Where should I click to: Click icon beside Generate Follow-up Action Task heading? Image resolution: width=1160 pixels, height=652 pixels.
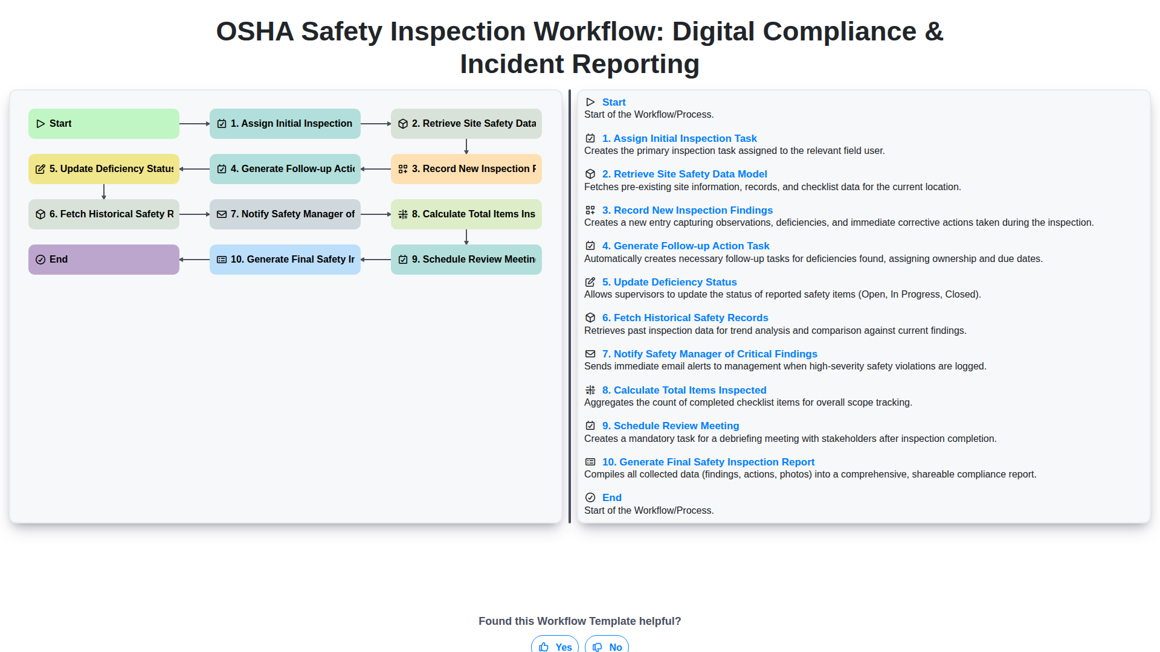coord(590,246)
